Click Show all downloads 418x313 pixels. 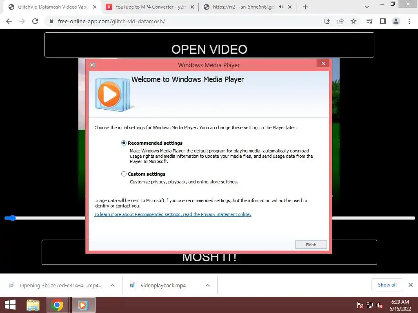coord(387,285)
